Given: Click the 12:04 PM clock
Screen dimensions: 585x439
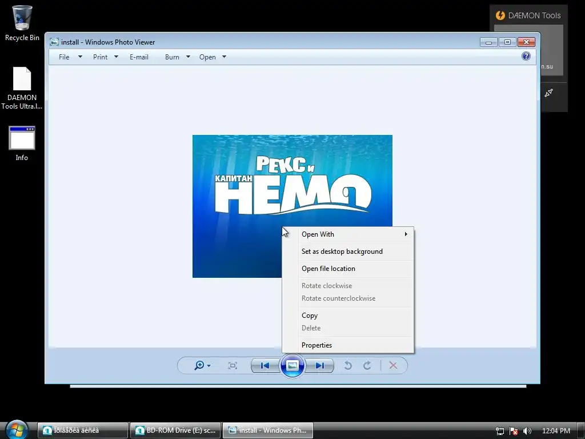Looking at the screenshot, I should pos(556,431).
